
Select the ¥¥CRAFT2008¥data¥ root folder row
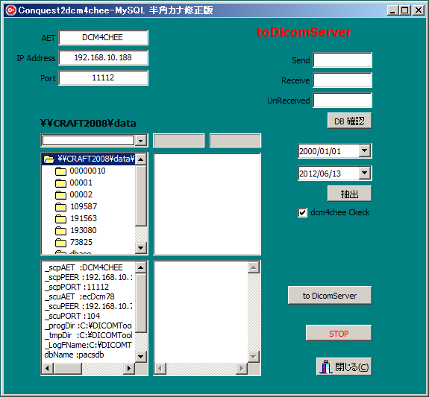tap(89, 159)
